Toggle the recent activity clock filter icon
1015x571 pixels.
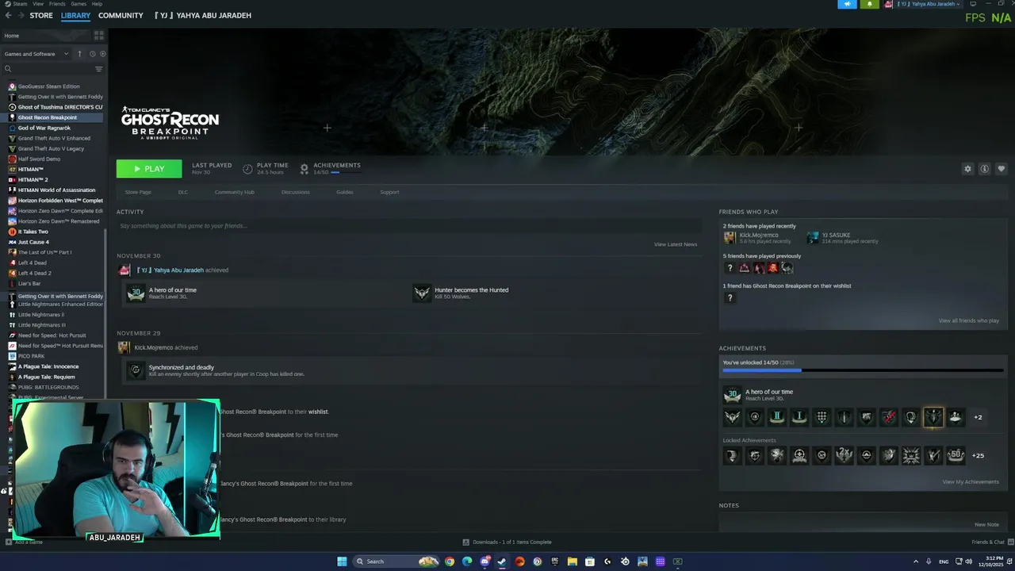(92, 54)
